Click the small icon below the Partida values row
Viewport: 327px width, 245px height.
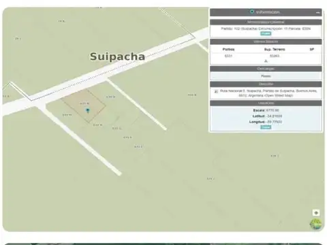[266, 61]
